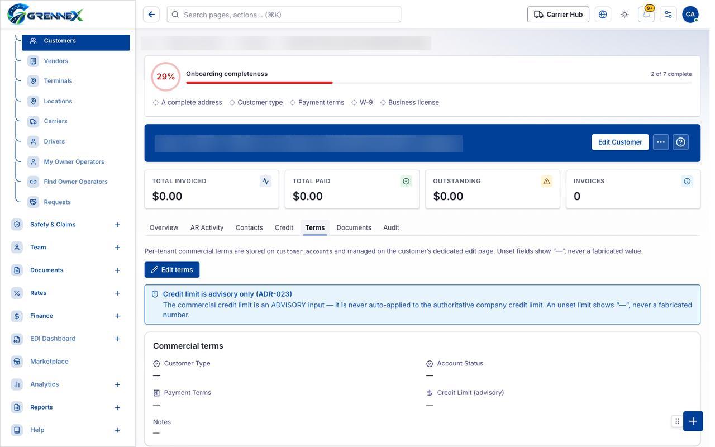Click the onboarding completeness progress bar
This screenshot has height=447, width=715.
pyautogui.click(x=438, y=83)
